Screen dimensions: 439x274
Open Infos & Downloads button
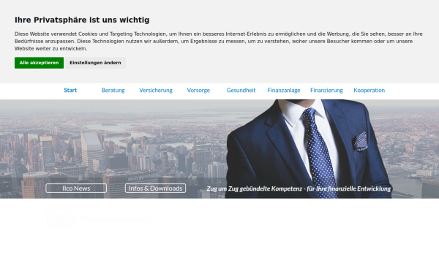click(x=155, y=189)
